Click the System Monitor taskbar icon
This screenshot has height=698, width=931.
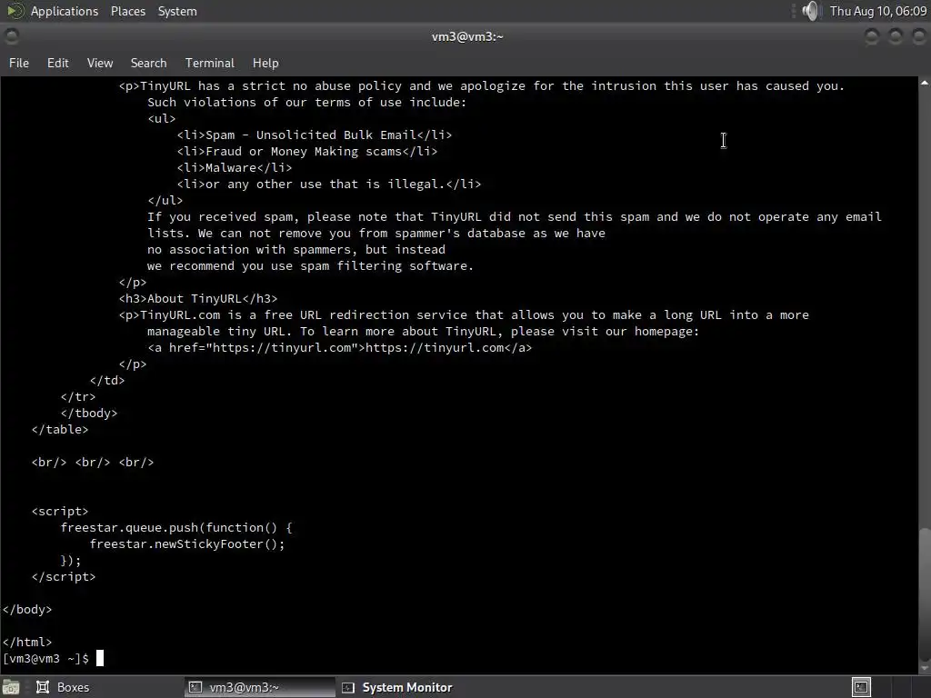coord(348,687)
